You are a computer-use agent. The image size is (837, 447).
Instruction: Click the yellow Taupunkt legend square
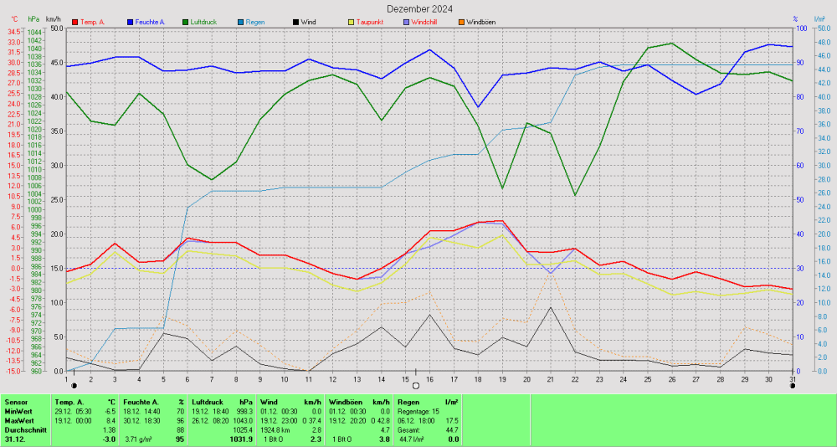click(352, 21)
